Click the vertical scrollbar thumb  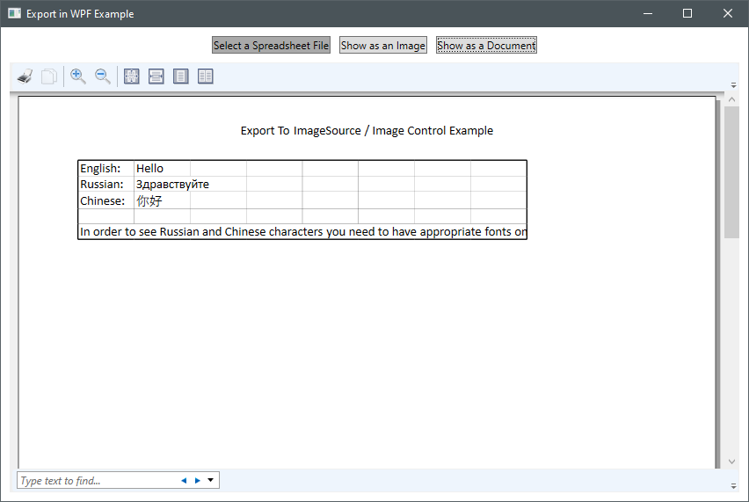pyautogui.click(x=731, y=171)
